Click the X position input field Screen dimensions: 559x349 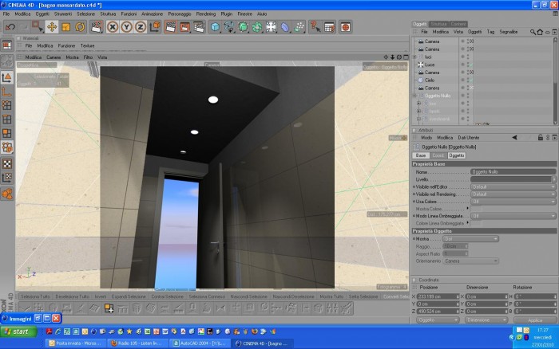438,296
